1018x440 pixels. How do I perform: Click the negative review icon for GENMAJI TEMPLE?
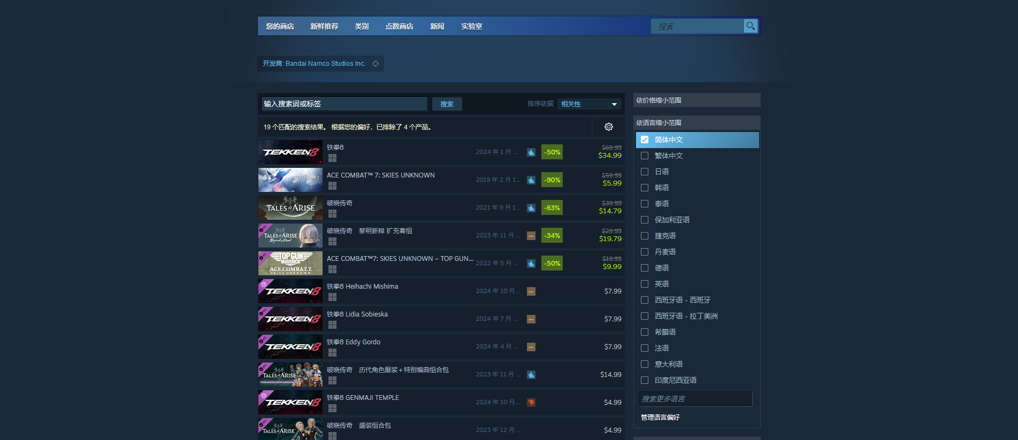point(531,403)
